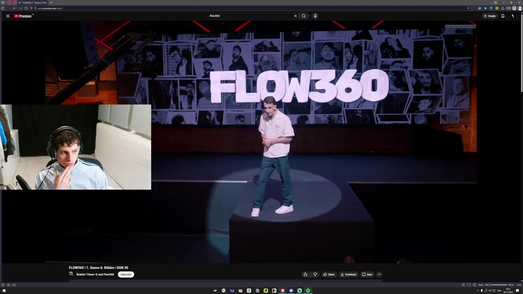
Task: Open the red browser icon in taskbar
Action: point(282,290)
